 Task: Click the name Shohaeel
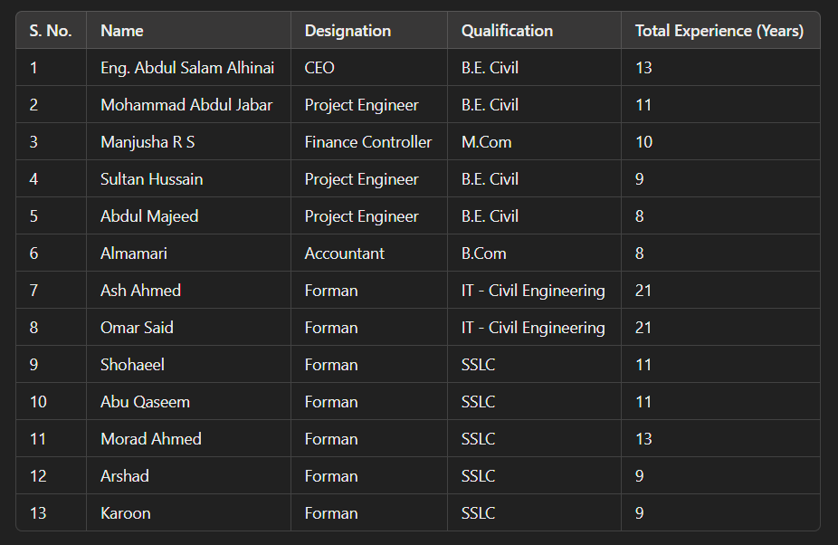[x=132, y=365]
